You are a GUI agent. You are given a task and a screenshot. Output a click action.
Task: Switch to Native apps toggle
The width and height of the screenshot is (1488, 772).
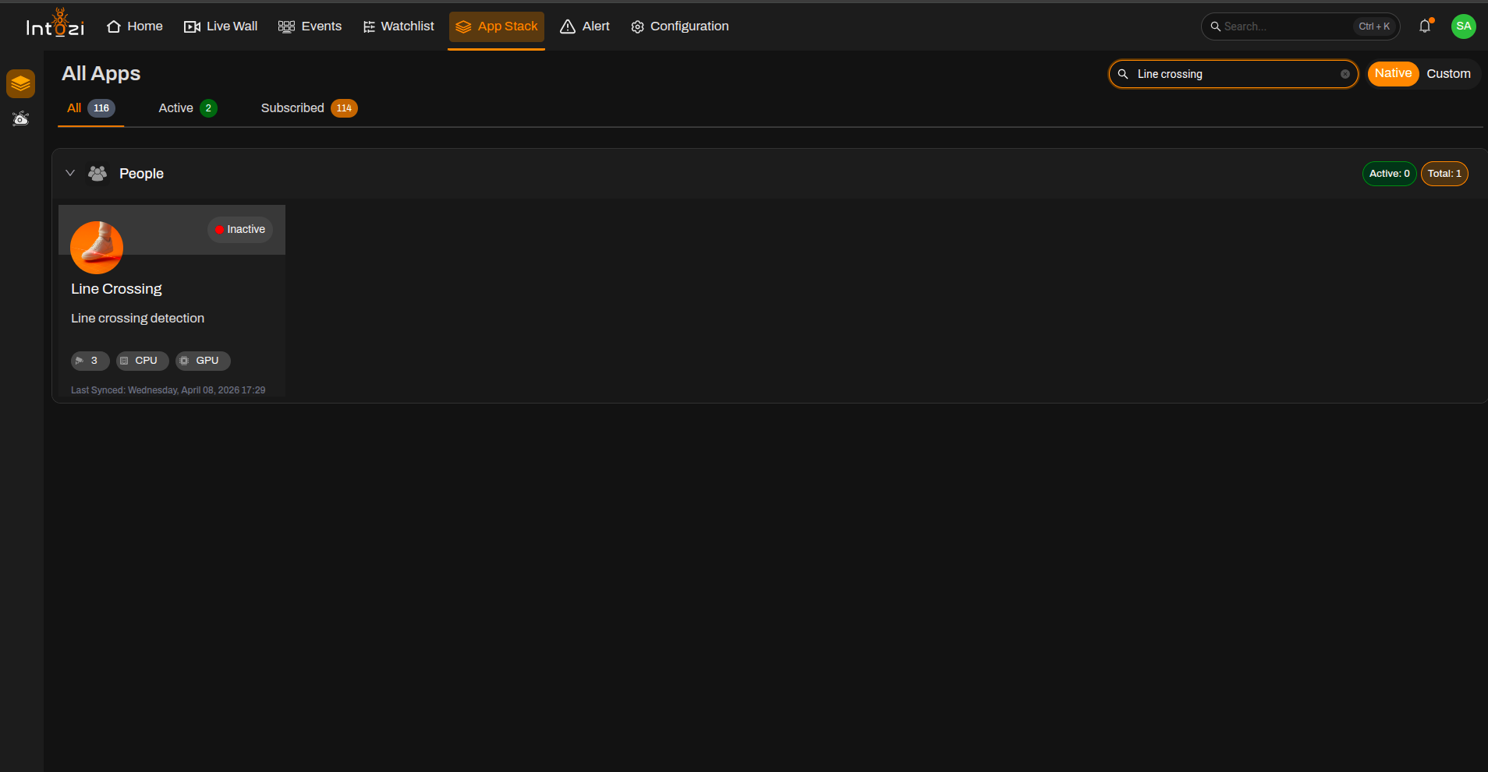click(x=1393, y=73)
